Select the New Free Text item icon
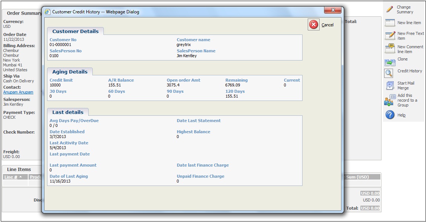Viewport: 426px width, 223px height. pos(390,36)
